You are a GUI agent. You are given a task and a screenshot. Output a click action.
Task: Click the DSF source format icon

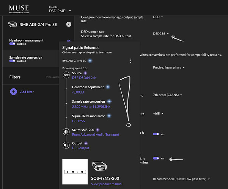(x=66, y=75)
